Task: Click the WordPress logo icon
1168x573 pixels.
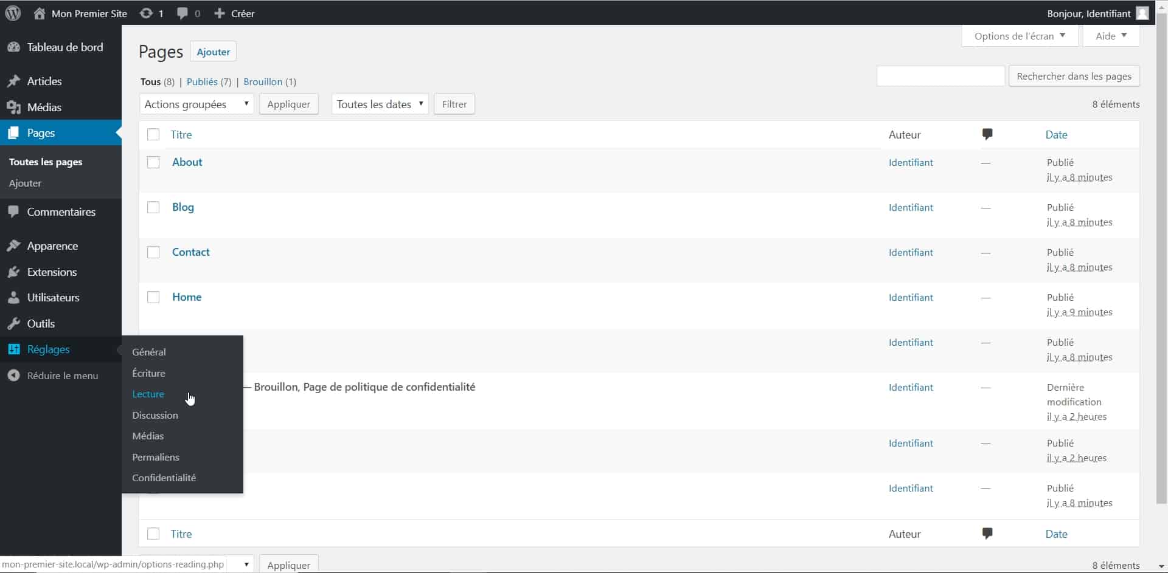Action: click(13, 13)
